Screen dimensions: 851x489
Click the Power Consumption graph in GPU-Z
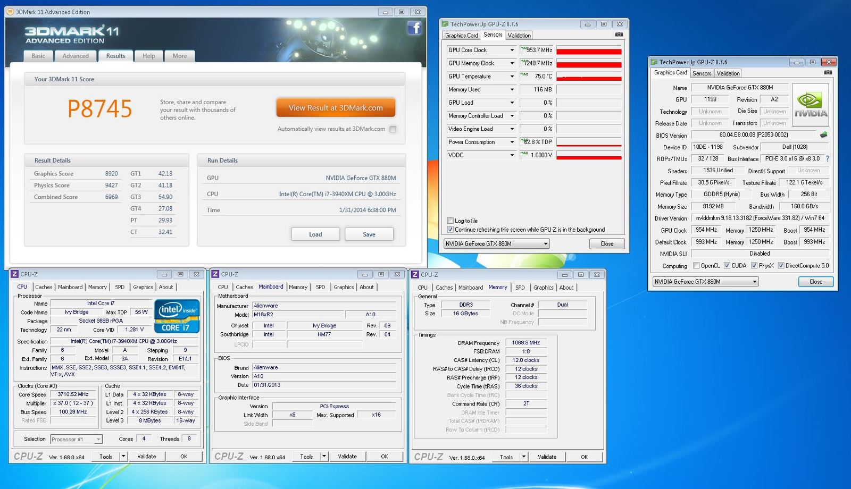(x=589, y=142)
